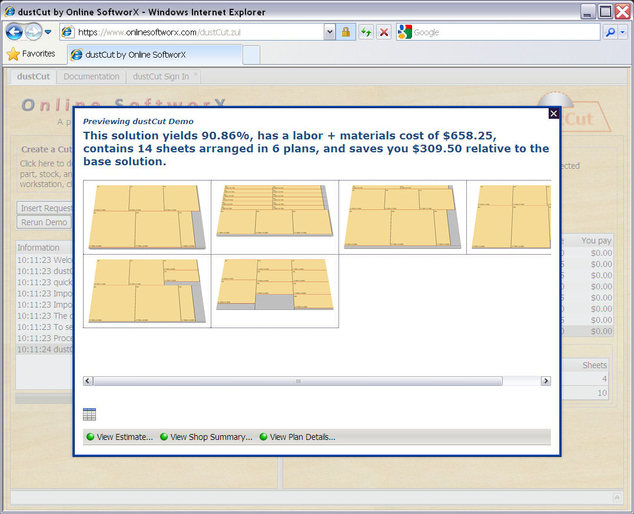Open the table grid icon in preview dialog
Viewport: 634px width, 514px height.
pos(89,414)
